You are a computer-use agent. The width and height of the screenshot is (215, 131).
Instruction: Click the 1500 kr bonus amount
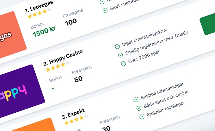point(44,31)
